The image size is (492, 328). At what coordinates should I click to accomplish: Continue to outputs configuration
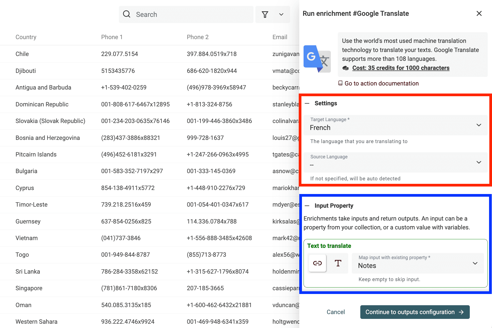pyautogui.click(x=415, y=312)
